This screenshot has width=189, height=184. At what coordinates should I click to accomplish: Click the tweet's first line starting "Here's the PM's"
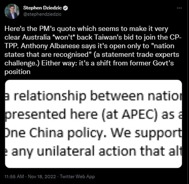coord(86,29)
